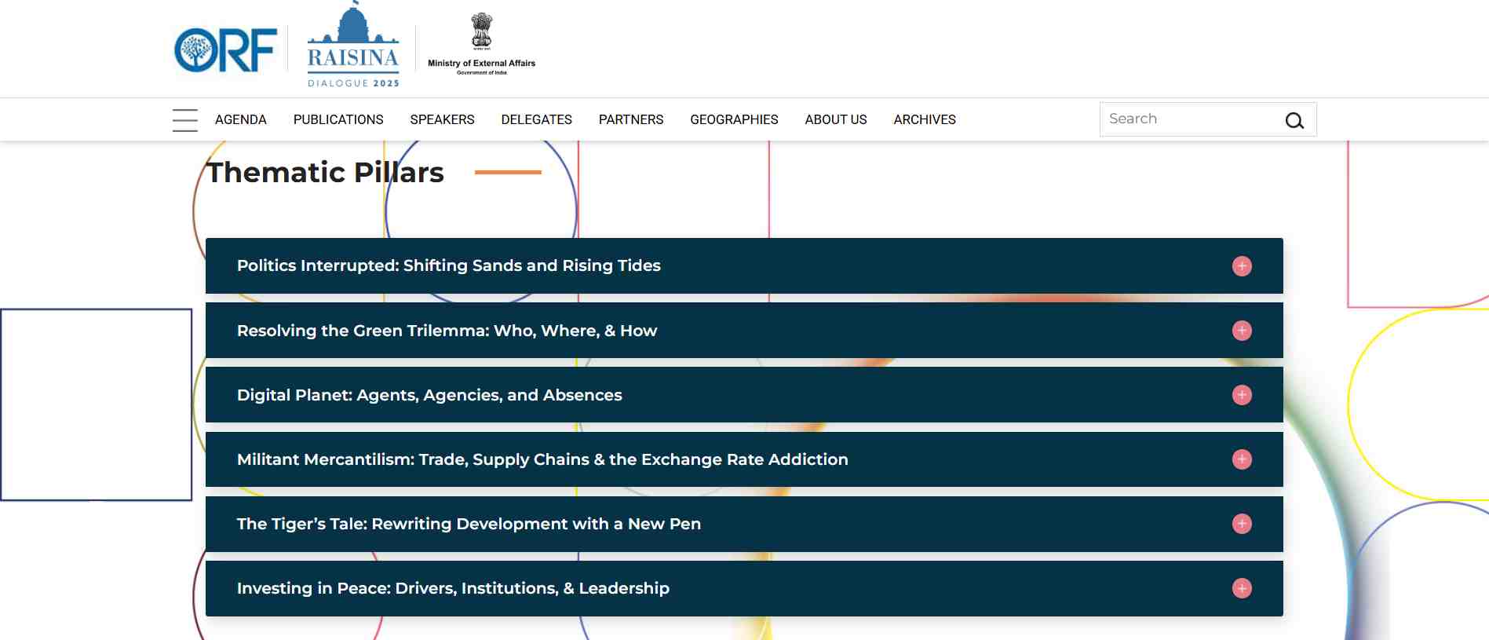Screen dimensions: 1489x640
Task: Click the Ministry of External Affairs emblem
Action: click(481, 44)
